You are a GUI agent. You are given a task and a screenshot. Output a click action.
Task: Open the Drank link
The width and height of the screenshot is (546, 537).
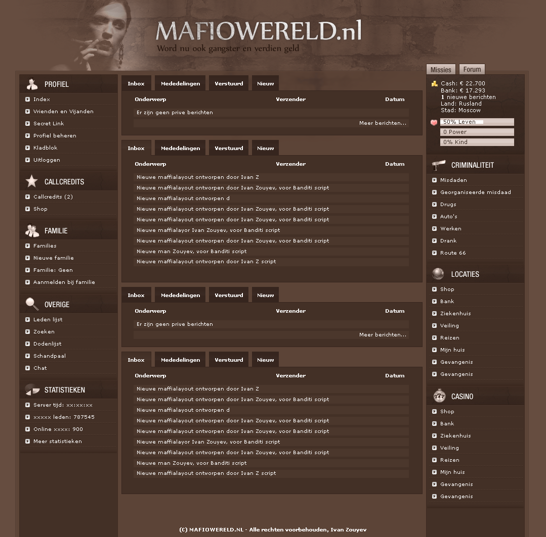[448, 241]
